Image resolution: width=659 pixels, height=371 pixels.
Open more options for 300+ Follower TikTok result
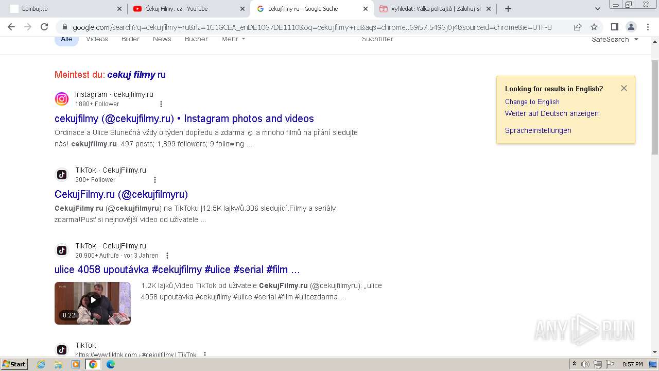[x=155, y=180]
